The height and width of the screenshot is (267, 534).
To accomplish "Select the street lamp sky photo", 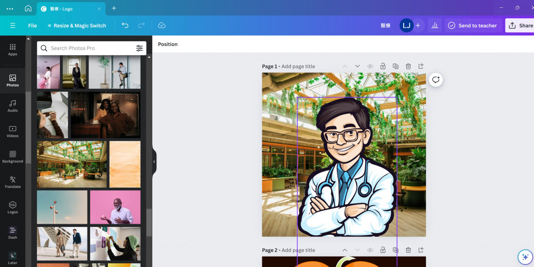I will [x=62, y=207].
